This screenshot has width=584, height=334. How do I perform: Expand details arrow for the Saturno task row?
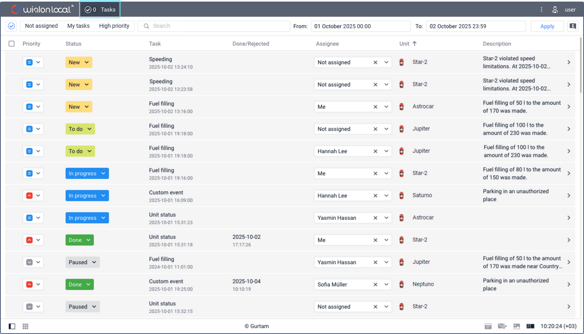pyautogui.click(x=568, y=196)
